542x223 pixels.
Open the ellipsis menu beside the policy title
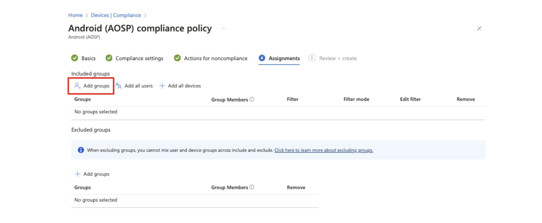(x=224, y=29)
